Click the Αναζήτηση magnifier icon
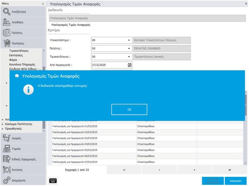 pos(7,12)
